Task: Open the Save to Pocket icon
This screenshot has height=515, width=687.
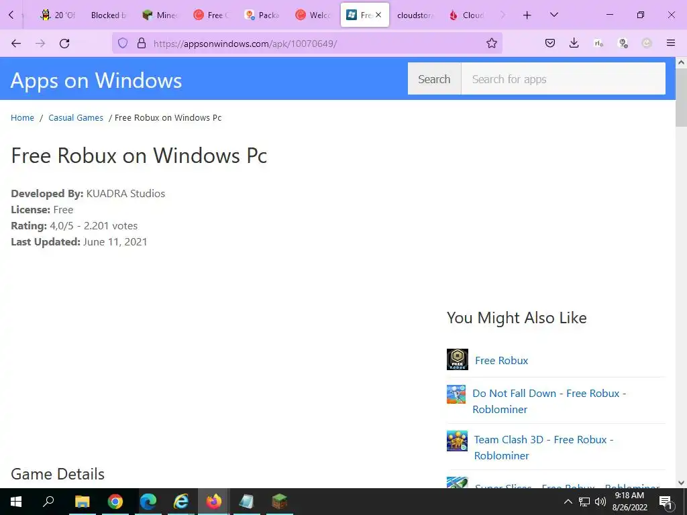Action: [x=550, y=43]
